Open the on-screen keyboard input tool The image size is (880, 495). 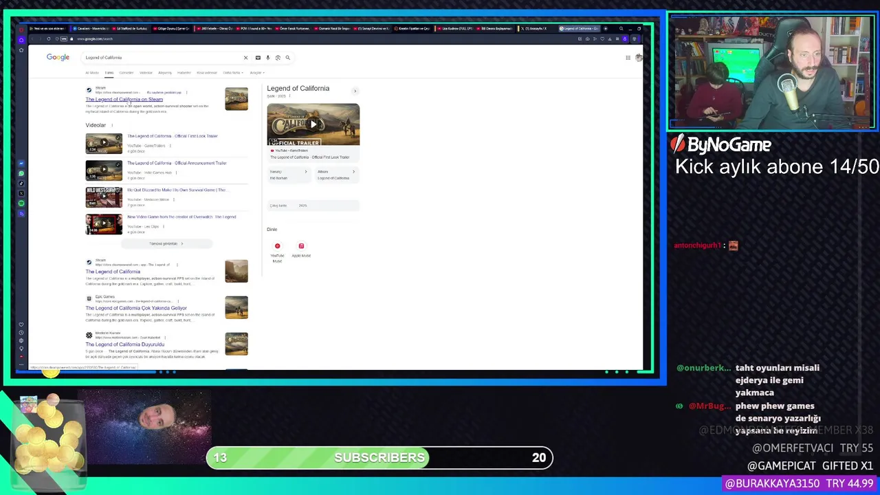click(x=258, y=58)
